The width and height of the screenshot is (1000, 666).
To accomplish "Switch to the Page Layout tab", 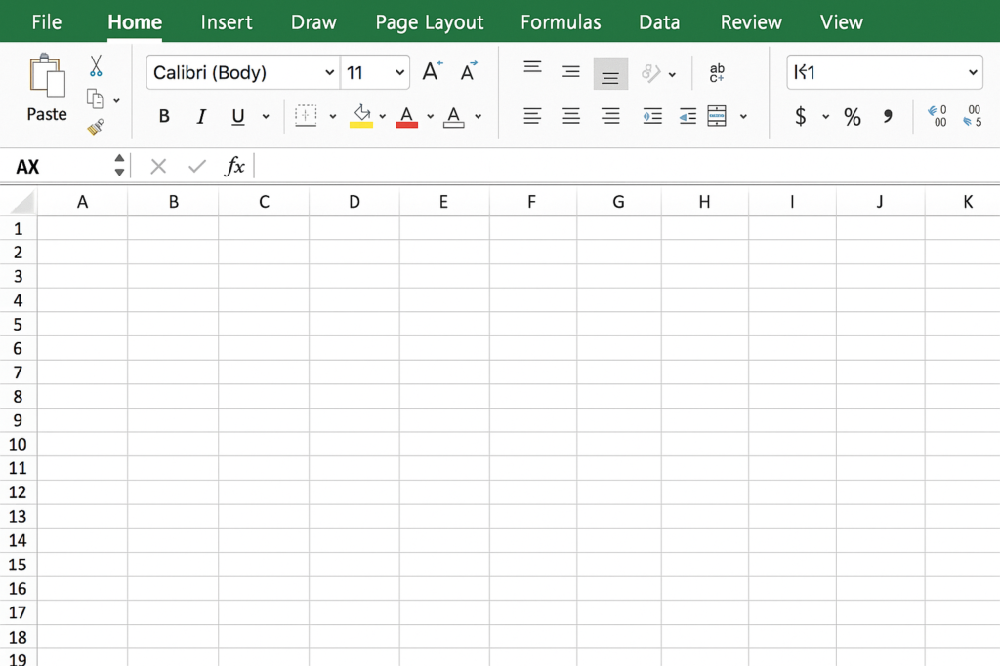I will (x=430, y=21).
